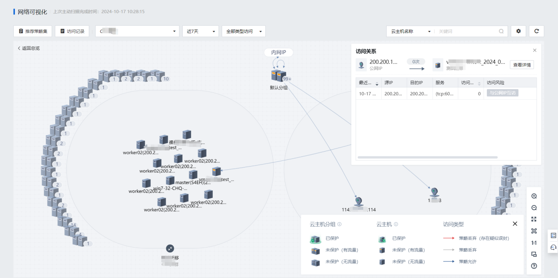Click the access table horizontal scrollbar
This screenshot has height=278, width=558.
coord(427,157)
